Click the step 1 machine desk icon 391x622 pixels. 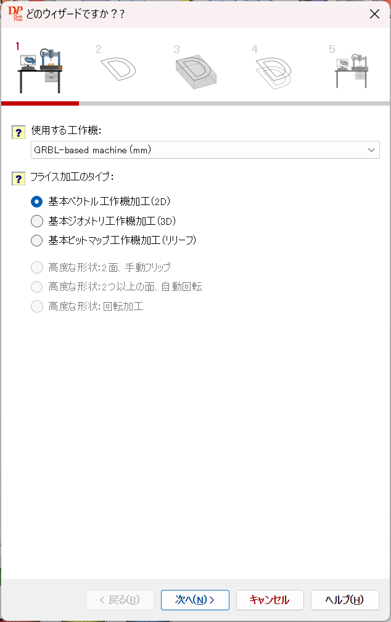tap(40, 70)
